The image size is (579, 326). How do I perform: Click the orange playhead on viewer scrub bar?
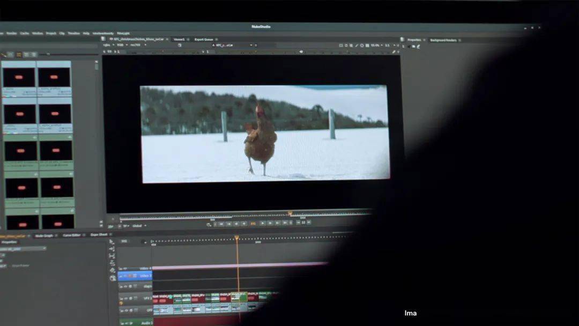(x=290, y=213)
